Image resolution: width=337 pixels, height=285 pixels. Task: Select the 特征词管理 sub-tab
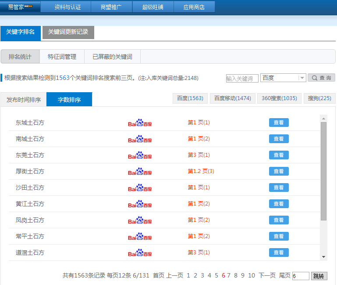pos(62,57)
